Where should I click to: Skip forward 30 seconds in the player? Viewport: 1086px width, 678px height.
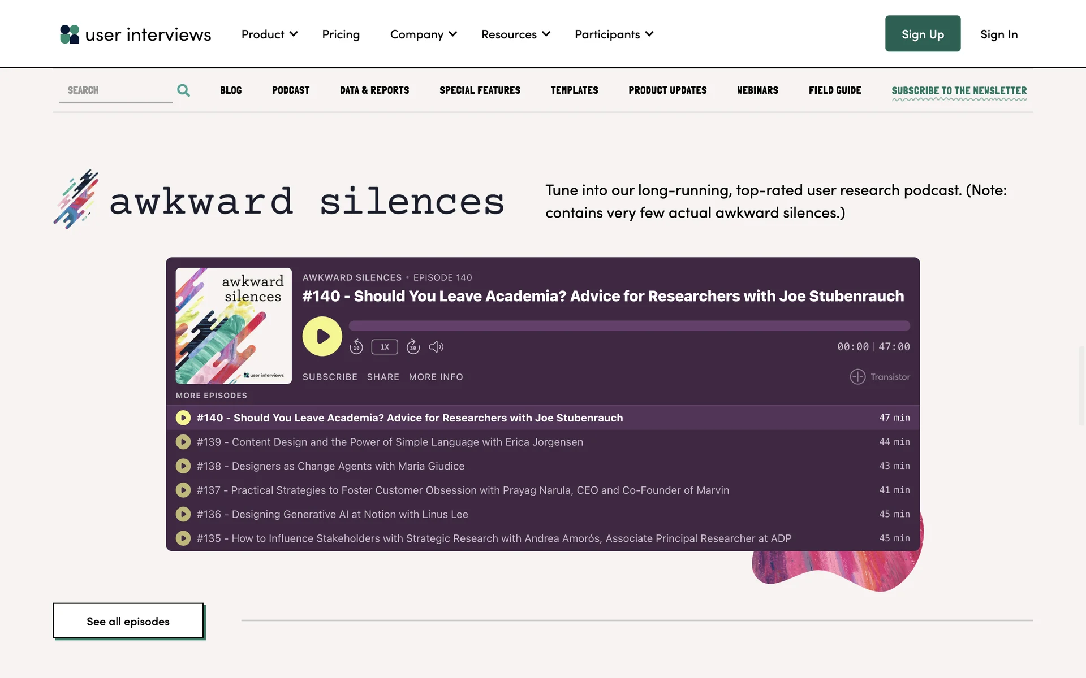[x=413, y=346]
